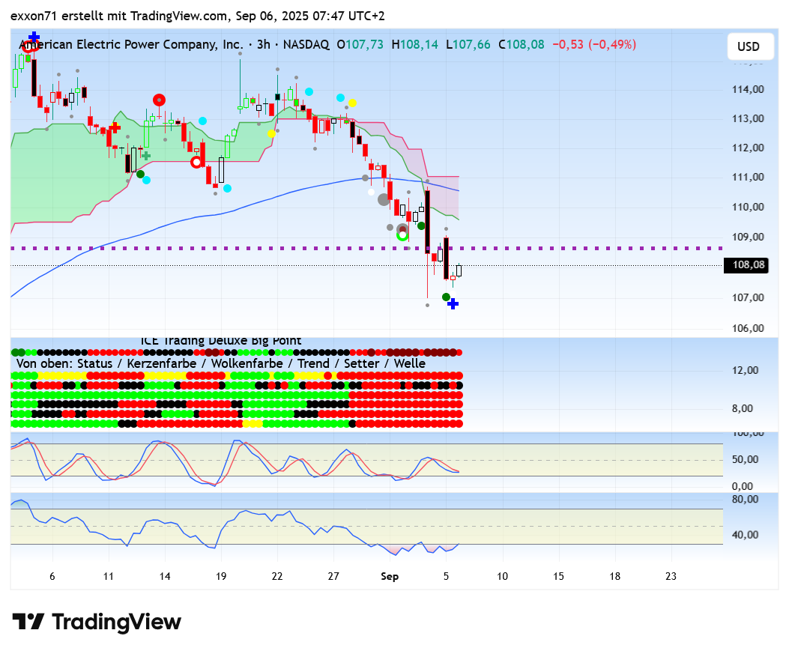Select the solid red circle signal near the 14th

(x=159, y=100)
